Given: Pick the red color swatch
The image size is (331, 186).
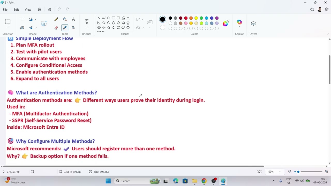Looking at the screenshot, I should click(186, 18).
